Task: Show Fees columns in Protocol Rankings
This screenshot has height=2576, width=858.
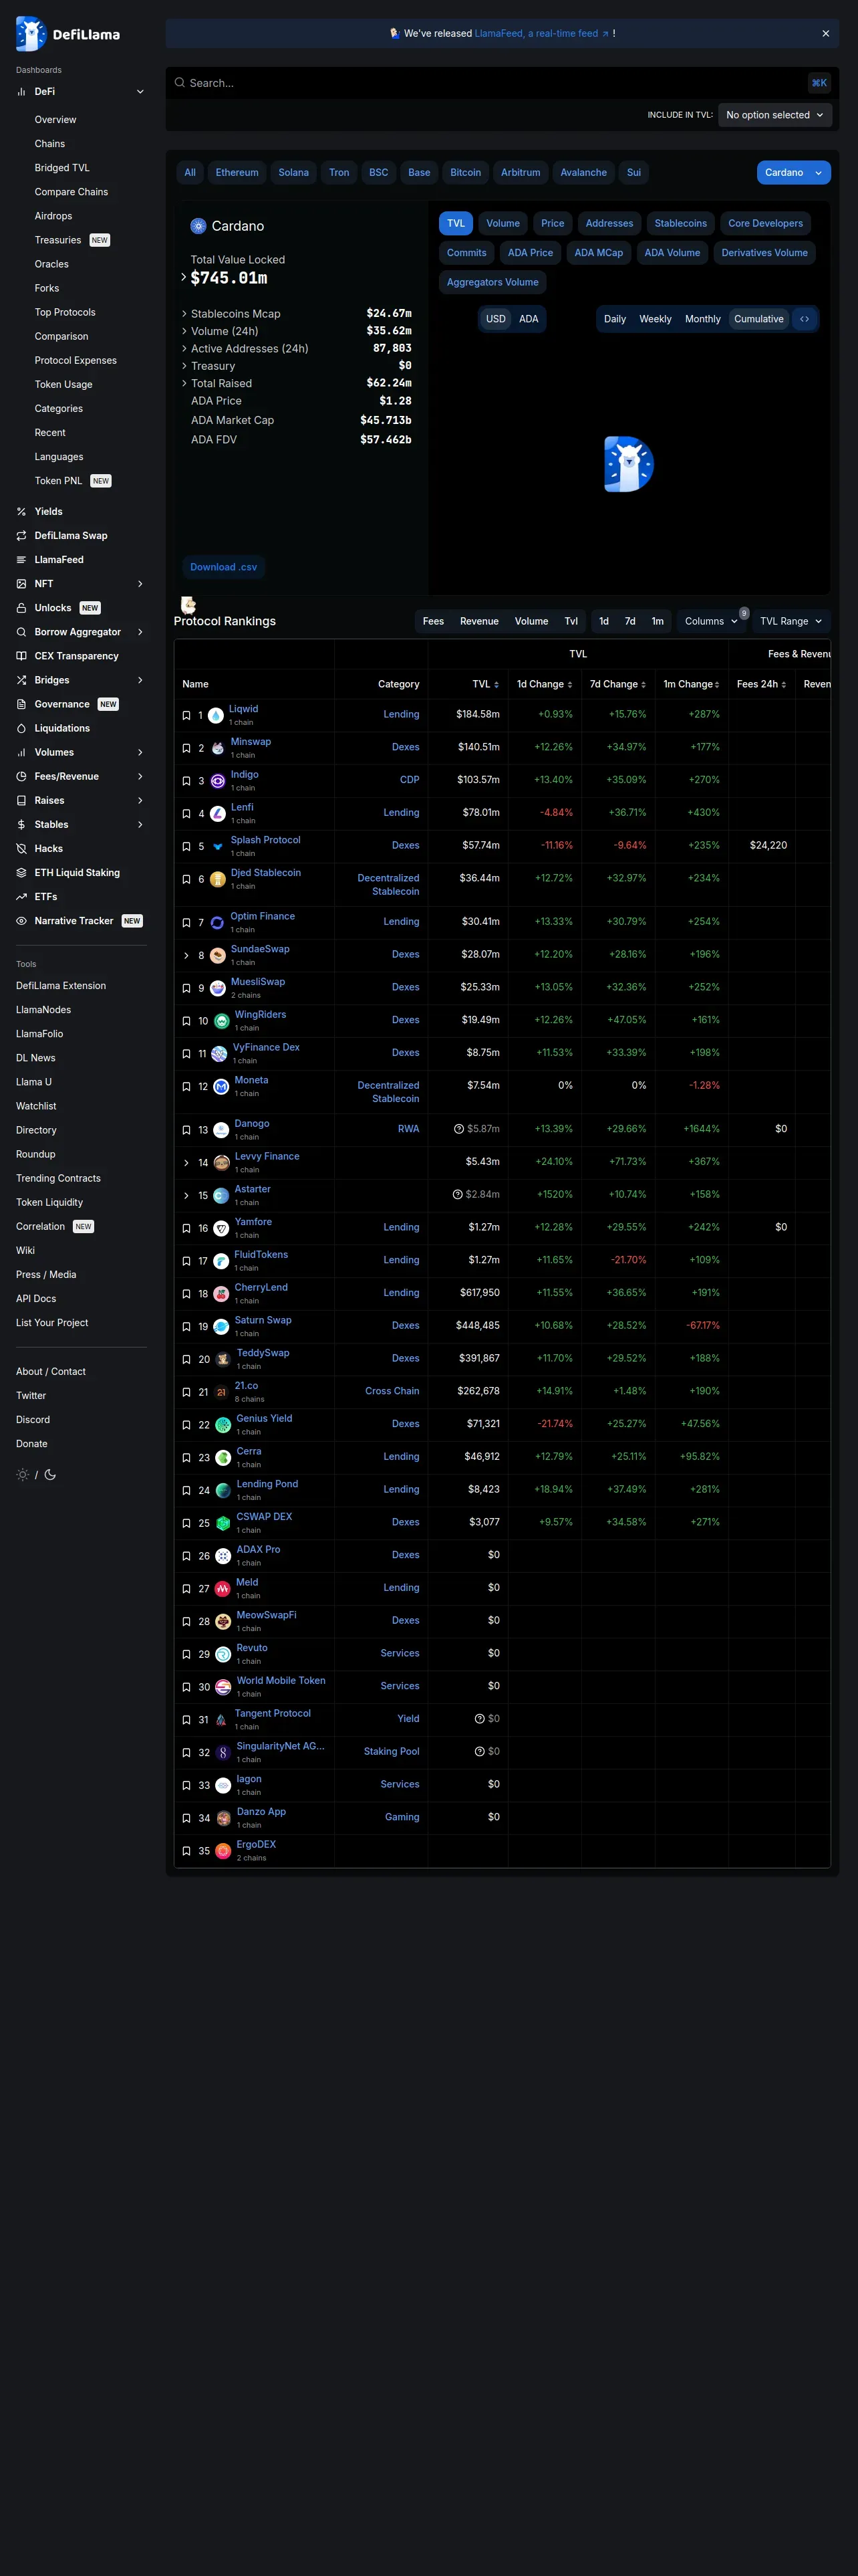Action: click(x=434, y=621)
